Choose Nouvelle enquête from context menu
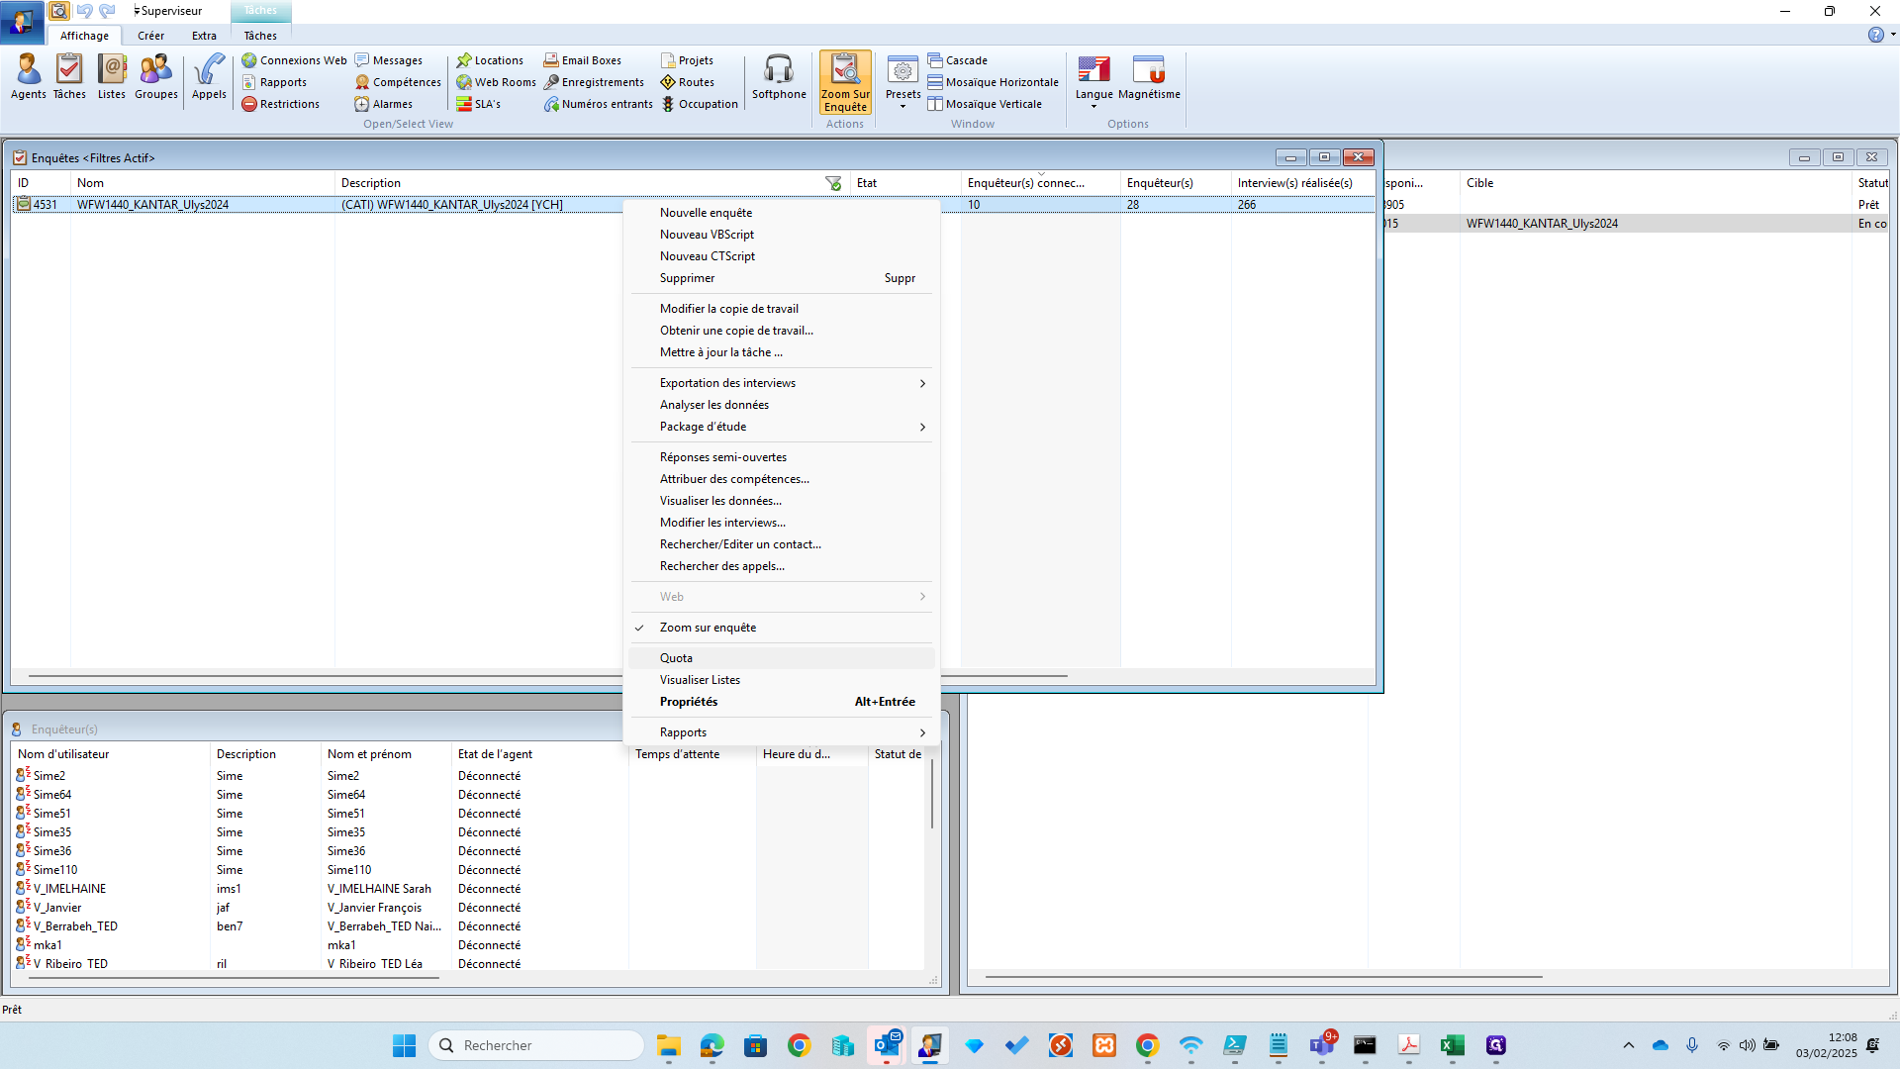This screenshot has width=1900, height=1069. click(x=781, y=213)
